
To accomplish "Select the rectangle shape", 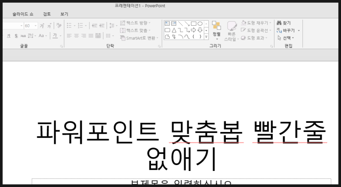I will (194, 23).
